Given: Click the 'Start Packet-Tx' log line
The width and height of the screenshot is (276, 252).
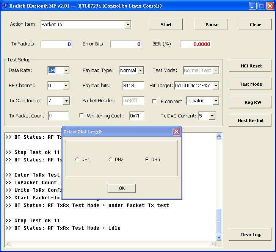Looking at the screenshot, I should point(33,198).
